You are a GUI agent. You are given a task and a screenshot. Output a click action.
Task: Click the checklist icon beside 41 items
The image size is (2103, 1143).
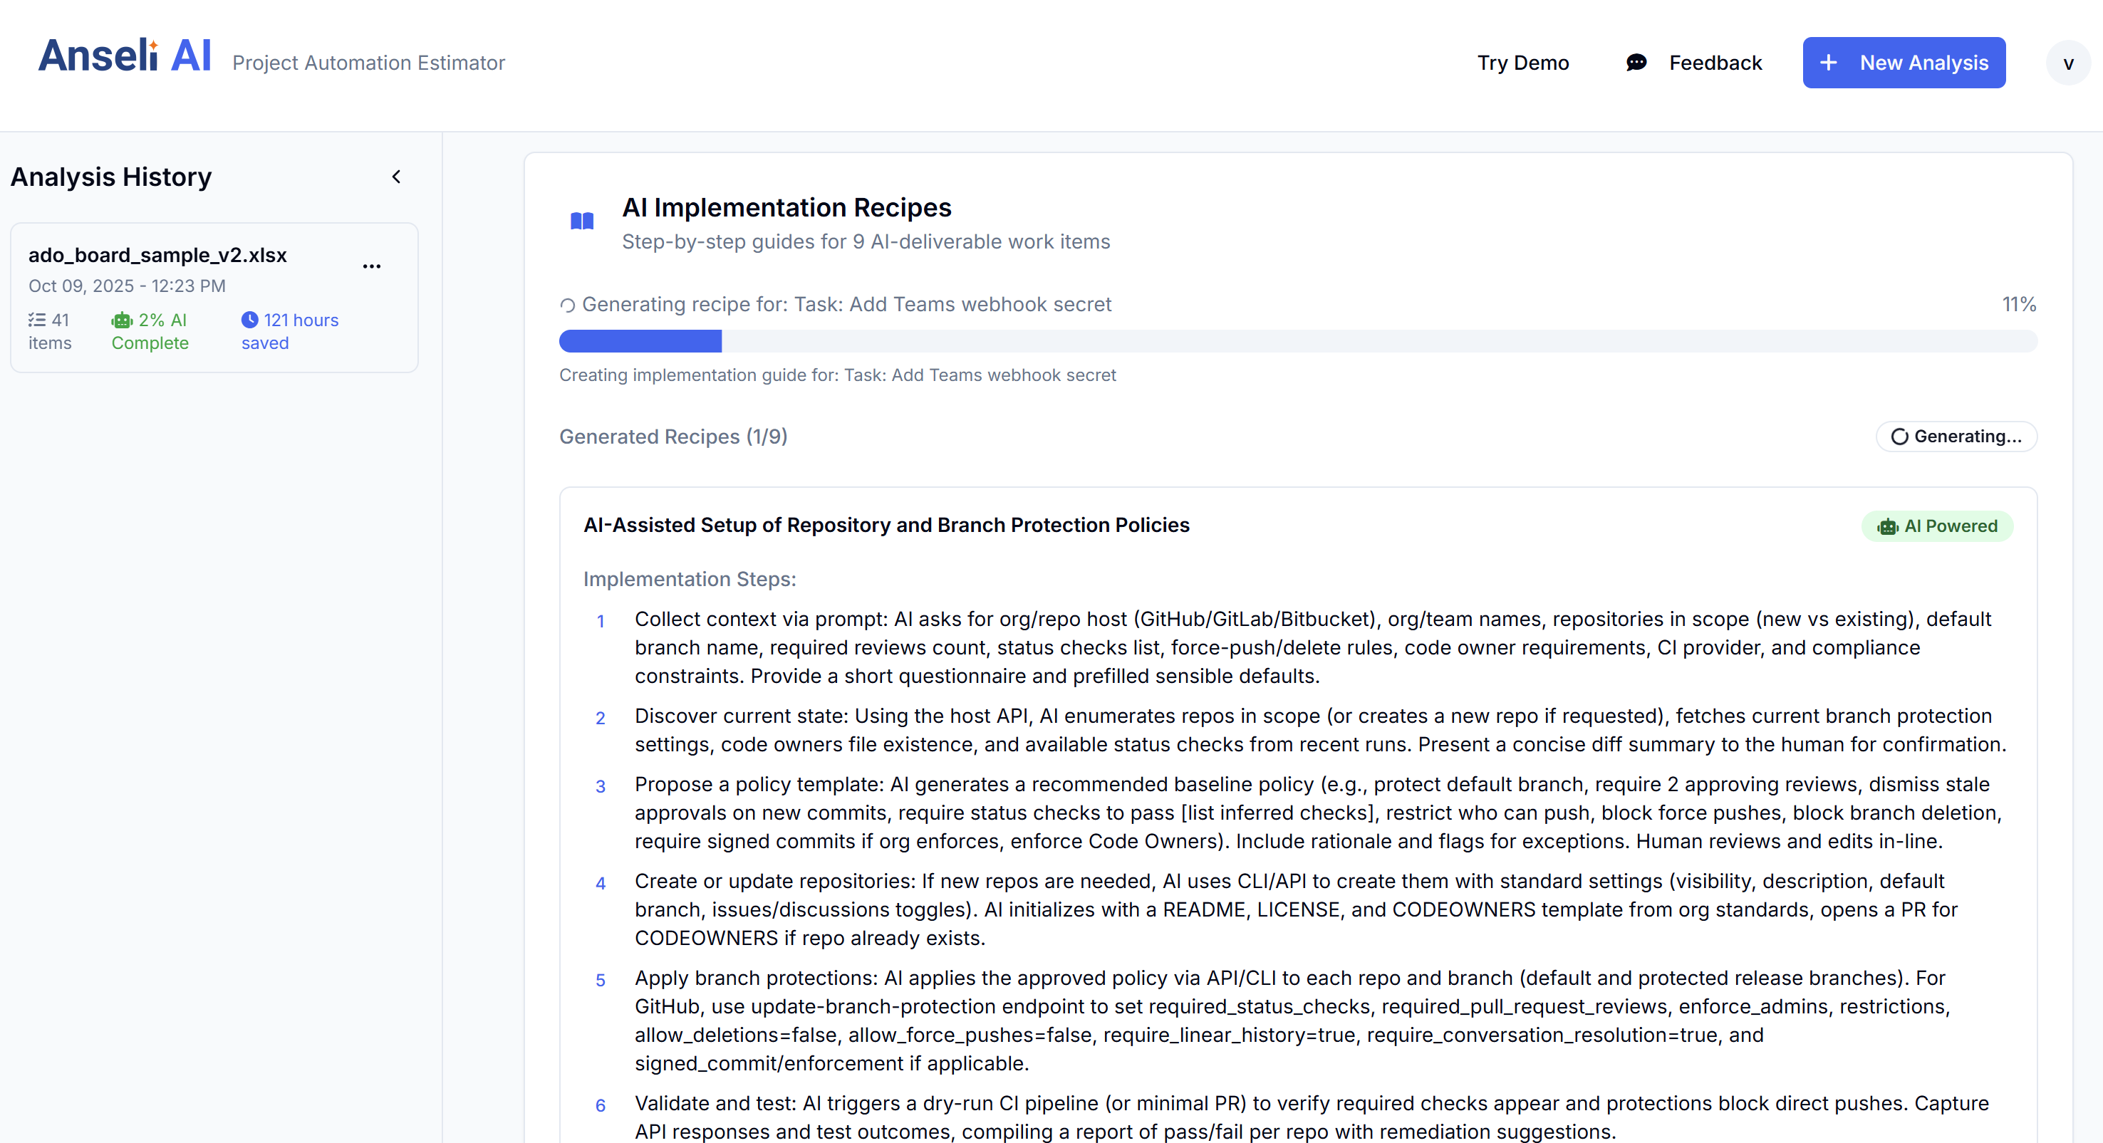coord(37,320)
